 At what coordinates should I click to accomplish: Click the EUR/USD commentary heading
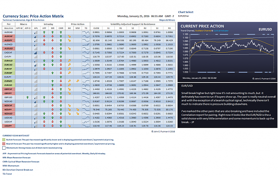187,86
